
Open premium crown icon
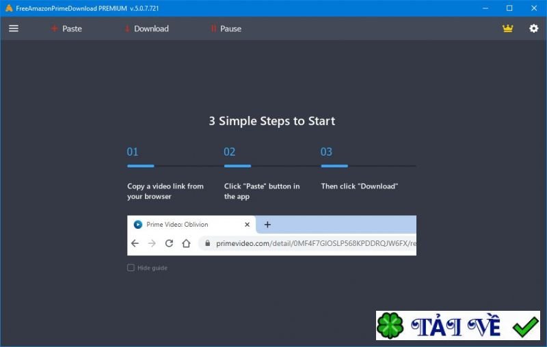[x=507, y=28]
